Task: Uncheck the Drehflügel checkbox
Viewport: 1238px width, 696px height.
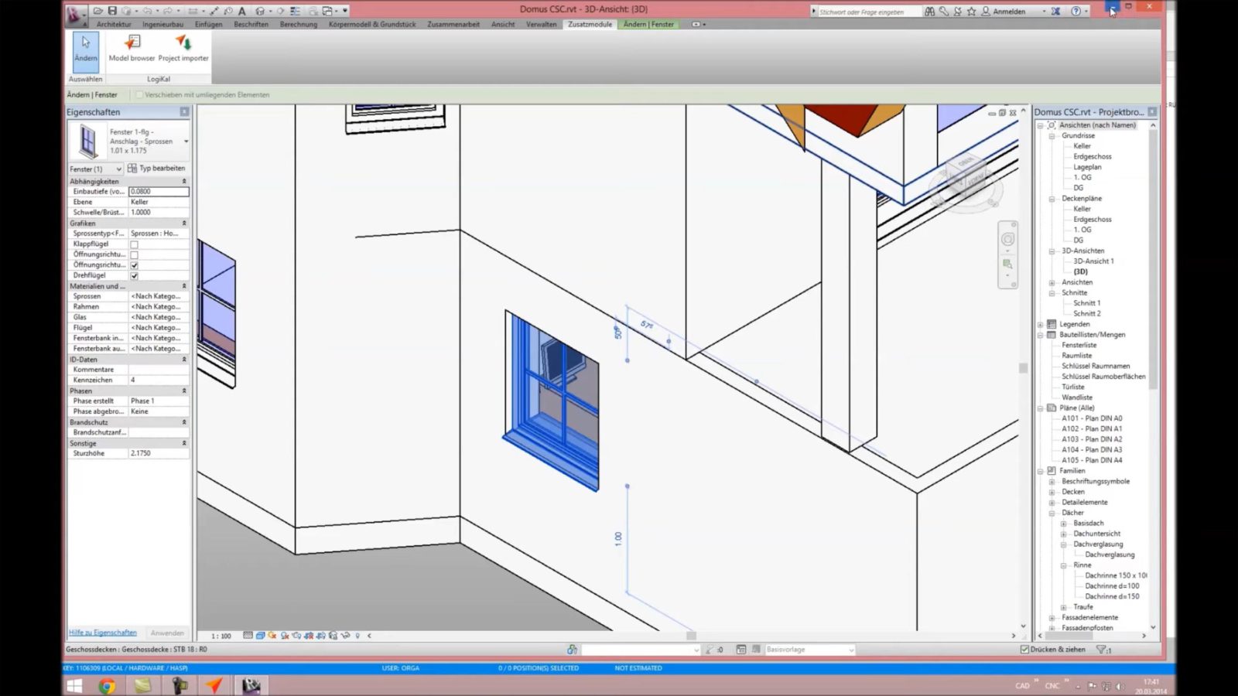Action: click(135, 275)
